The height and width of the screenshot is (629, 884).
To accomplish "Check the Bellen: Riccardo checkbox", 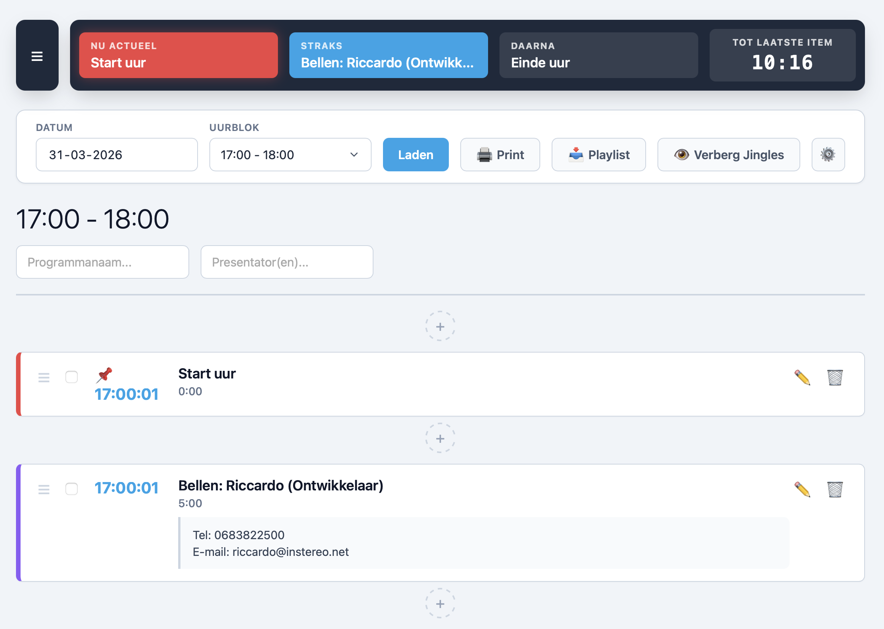I will pyautogui.click(x=72, y=489).
